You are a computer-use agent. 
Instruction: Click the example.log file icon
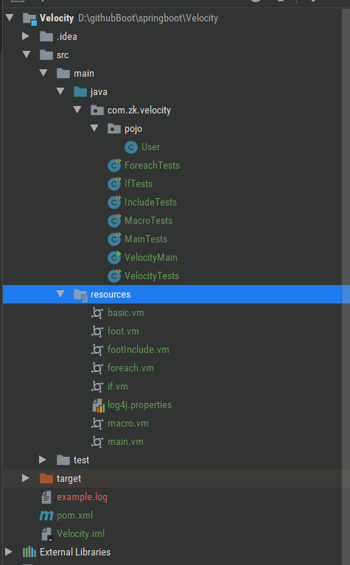(x=46, y=497)
